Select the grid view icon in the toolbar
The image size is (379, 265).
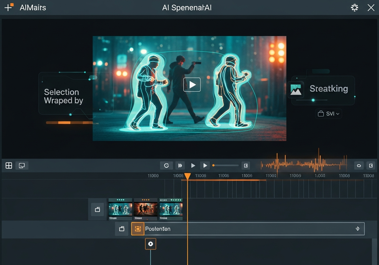(x=8, y=165)
